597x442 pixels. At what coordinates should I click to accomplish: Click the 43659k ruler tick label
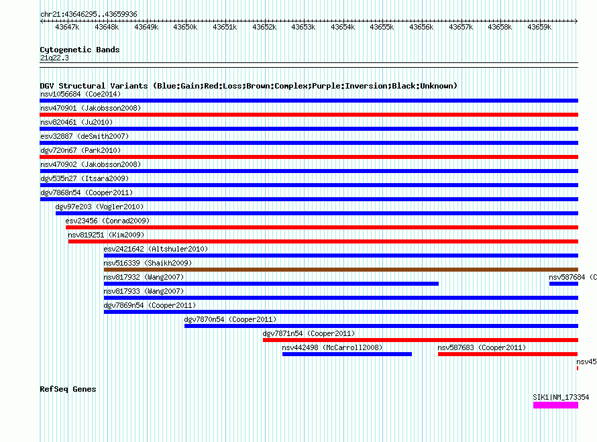click(x=539, y=27)
